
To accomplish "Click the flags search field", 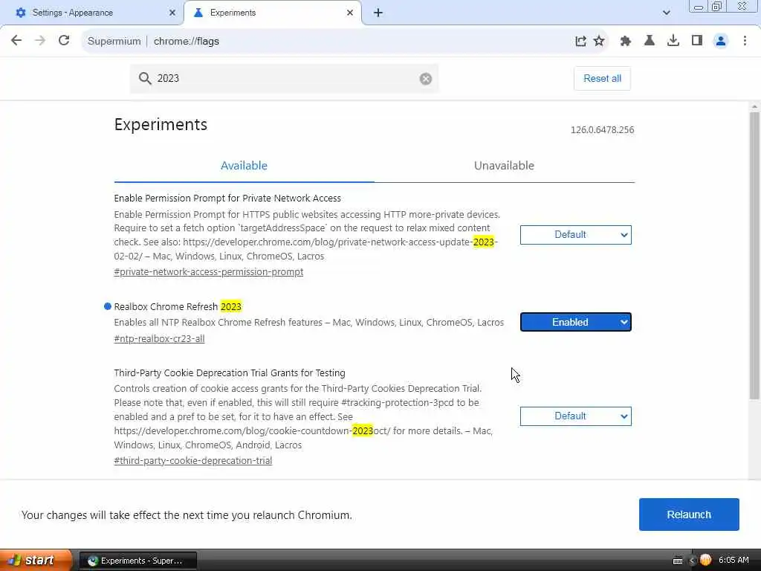I will click(x=284, y=79).
